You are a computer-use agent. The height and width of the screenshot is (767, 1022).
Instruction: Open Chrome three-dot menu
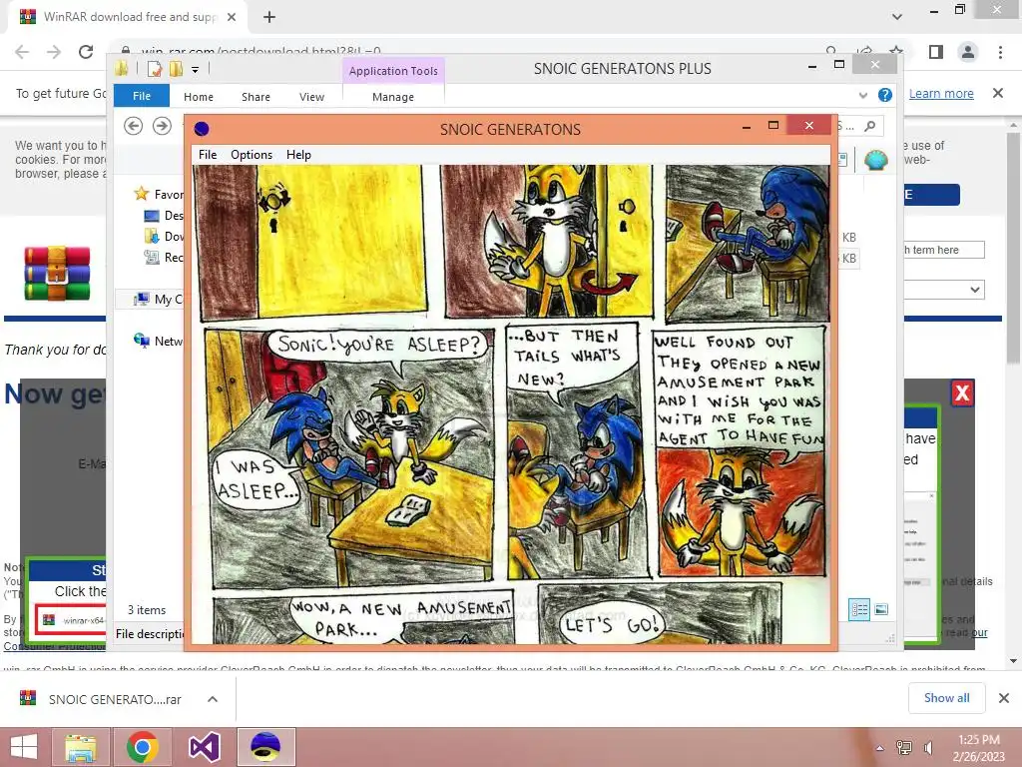(1000, 52)
